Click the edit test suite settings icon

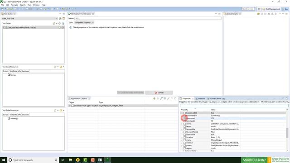tap(60, 19)
